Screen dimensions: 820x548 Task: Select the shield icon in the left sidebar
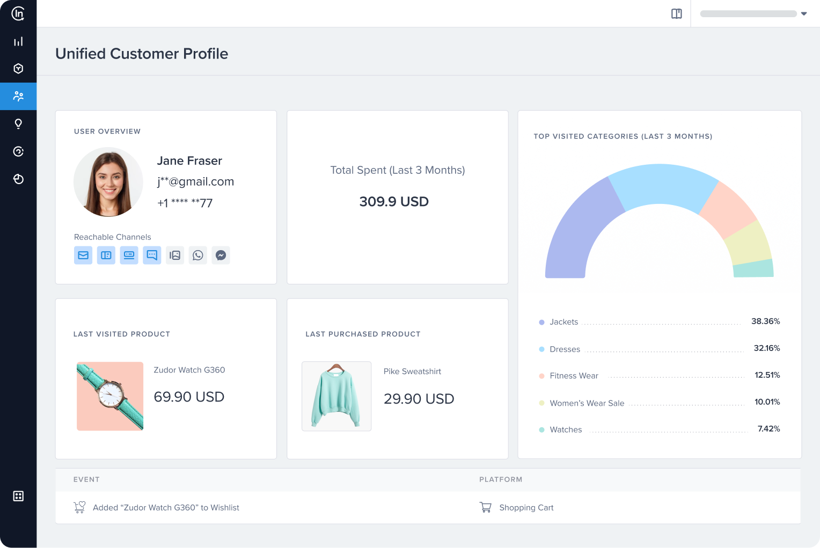[x=18, y=68]
